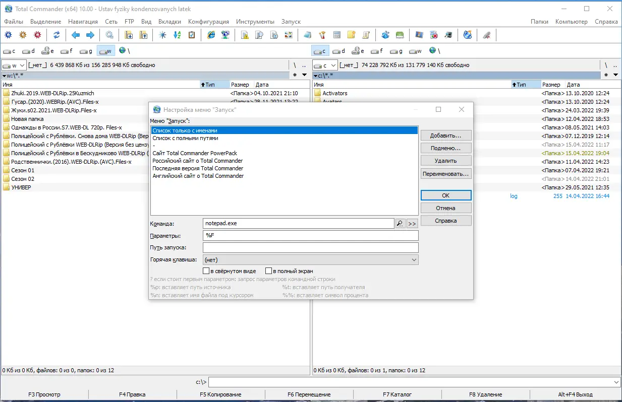The width and height of the screenshot is (622, 402).
Task: Go forward using the right arrow icon
Action: click(90, 35)
